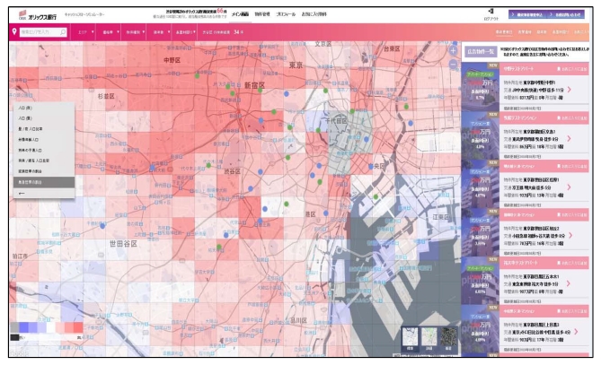The image size is (601, 365).
Task: Select 昼/夜 人口比率 menu entry
Action: pyautogui.click(x=44, y=129)
